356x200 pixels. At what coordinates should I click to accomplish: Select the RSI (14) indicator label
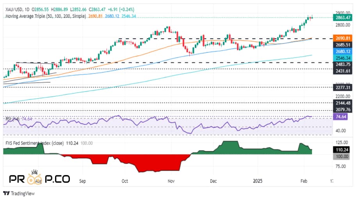coord(12,119)
